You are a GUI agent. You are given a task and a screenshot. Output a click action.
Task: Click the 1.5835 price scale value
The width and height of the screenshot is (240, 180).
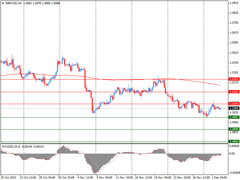234,13
